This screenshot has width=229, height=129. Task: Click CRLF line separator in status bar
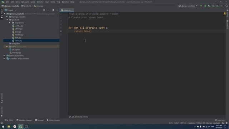point(176,123)
